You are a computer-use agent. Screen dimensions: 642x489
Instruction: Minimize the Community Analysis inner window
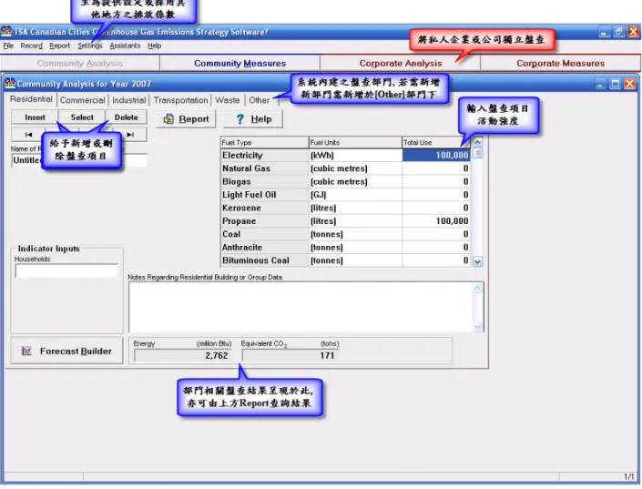(x=600, y=84)
